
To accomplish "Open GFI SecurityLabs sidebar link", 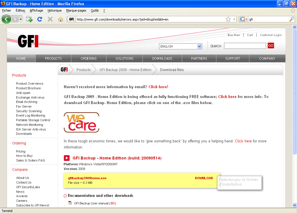I will (x=28, y=187).
